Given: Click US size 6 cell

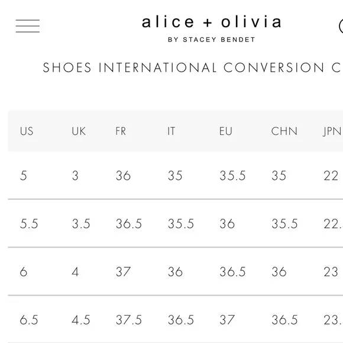Looking at the screenshot, I should [24, 272].
